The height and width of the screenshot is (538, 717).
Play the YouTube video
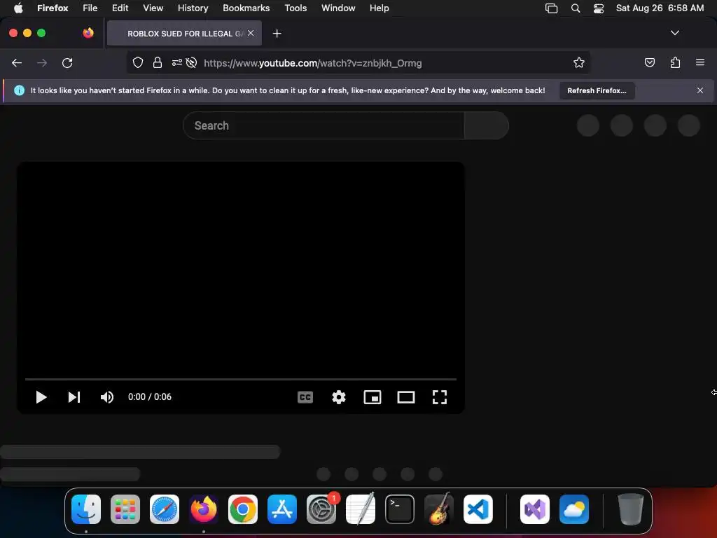(x=41, y=397)
